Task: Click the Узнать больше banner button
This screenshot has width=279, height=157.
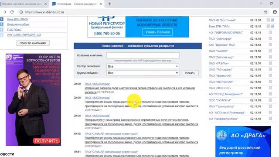Action: pos(157,32)
